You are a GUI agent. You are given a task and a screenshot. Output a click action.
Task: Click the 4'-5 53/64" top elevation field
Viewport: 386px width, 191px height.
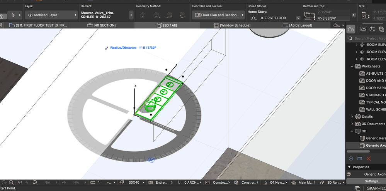click(333, 18)
